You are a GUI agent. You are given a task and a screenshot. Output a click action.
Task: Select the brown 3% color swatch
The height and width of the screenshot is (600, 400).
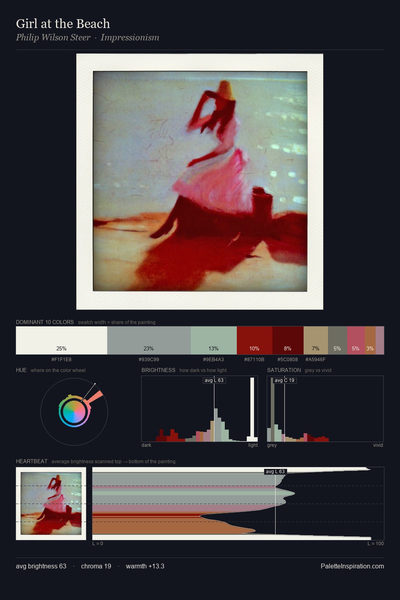pos(370,340)
